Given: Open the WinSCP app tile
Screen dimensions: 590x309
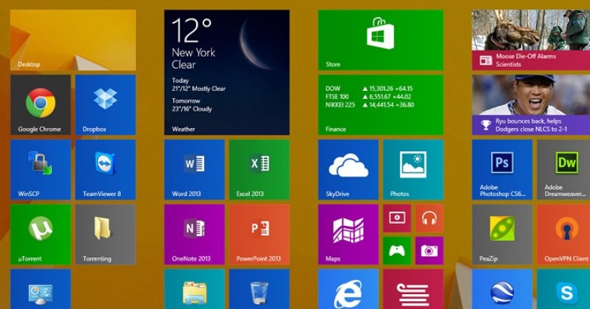Looking at the screenshot, I should click(x=41, y=169).
